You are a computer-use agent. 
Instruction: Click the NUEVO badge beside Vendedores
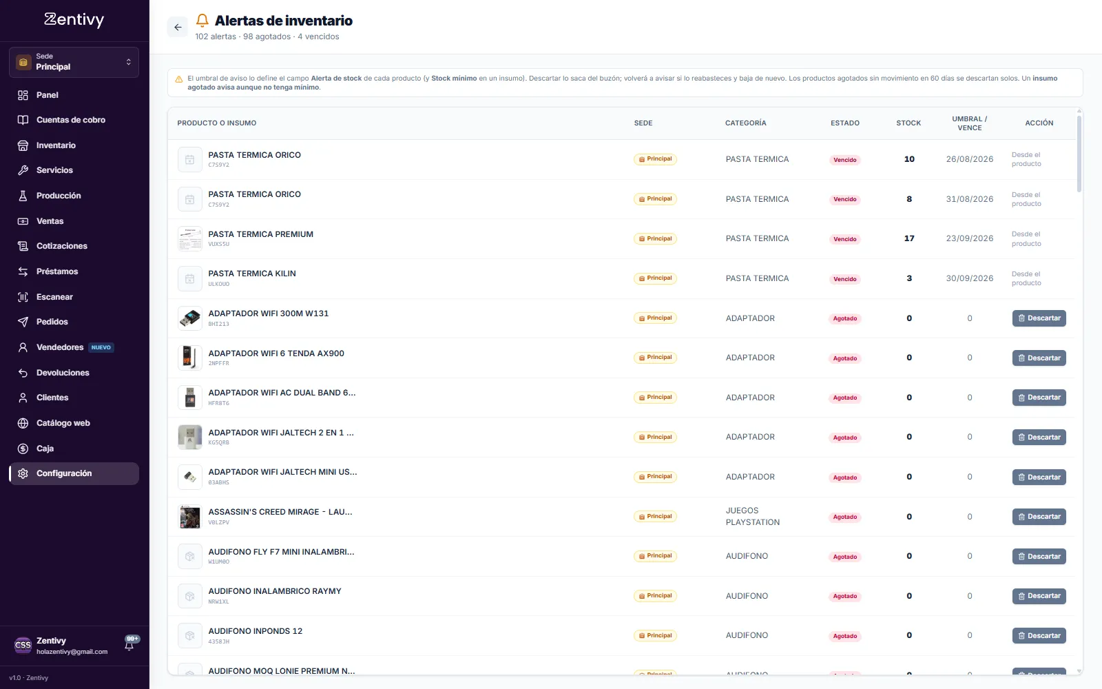pos(101,348)
